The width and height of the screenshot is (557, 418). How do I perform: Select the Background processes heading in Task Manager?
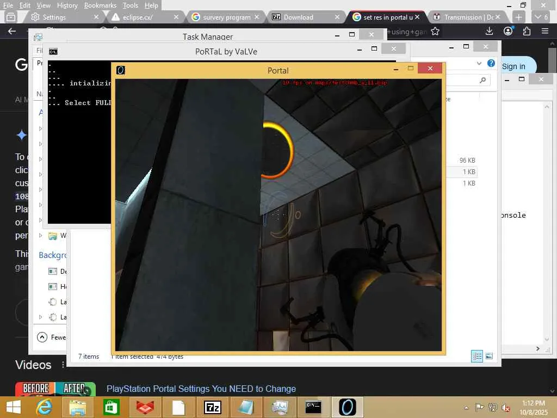tap(53, 255)
